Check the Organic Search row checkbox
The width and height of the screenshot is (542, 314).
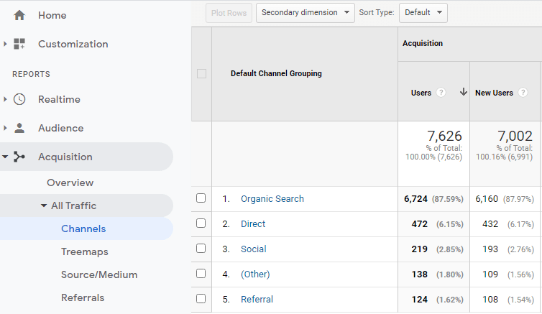[201, 198]
